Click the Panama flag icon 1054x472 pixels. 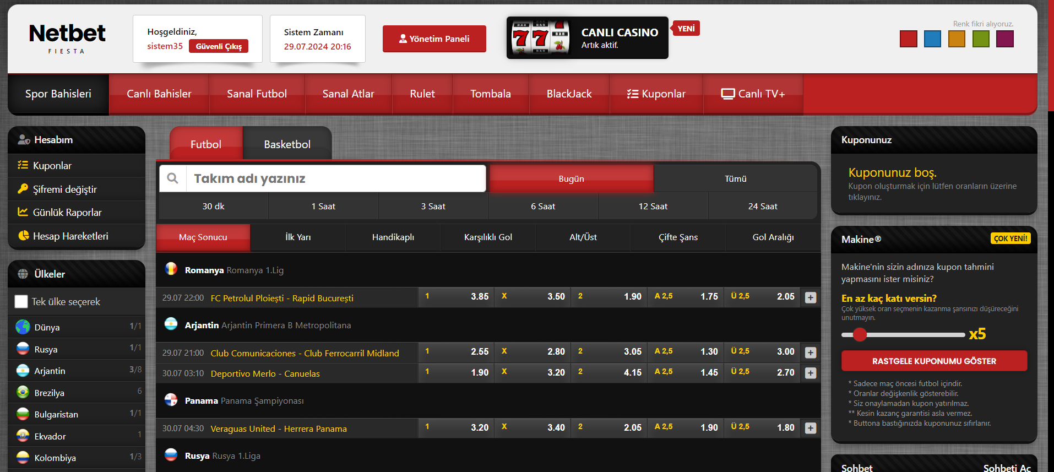point(171,399)
